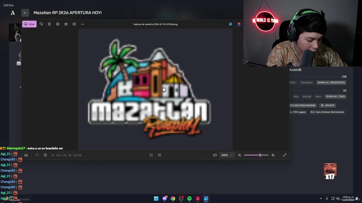The width and height of the screenshot is (362, 203).
Task: Share the screenshot using share icon
Action: pyautogui.click(x=66, y=24)
